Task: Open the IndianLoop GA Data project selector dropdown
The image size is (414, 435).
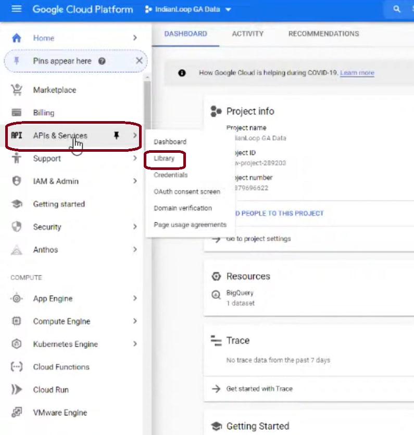Action: [188, 9]
